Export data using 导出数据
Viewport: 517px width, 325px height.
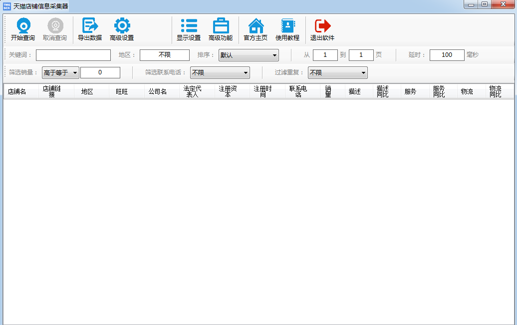[x=90, y=29]
